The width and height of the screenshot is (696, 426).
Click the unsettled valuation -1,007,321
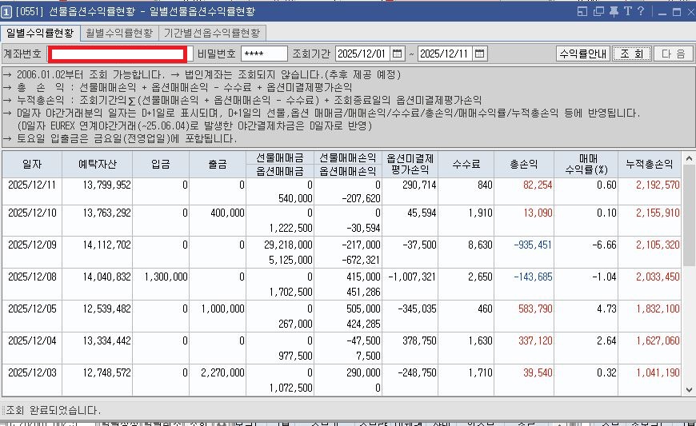(x=412, y=277)
